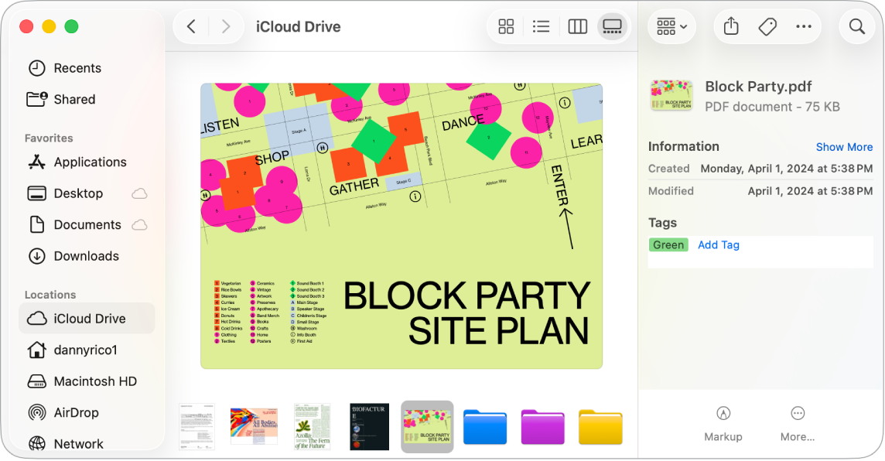This screenshot has width=885, height=461.
Task: Select the Green tag swatch
Action: coord(668,244)
